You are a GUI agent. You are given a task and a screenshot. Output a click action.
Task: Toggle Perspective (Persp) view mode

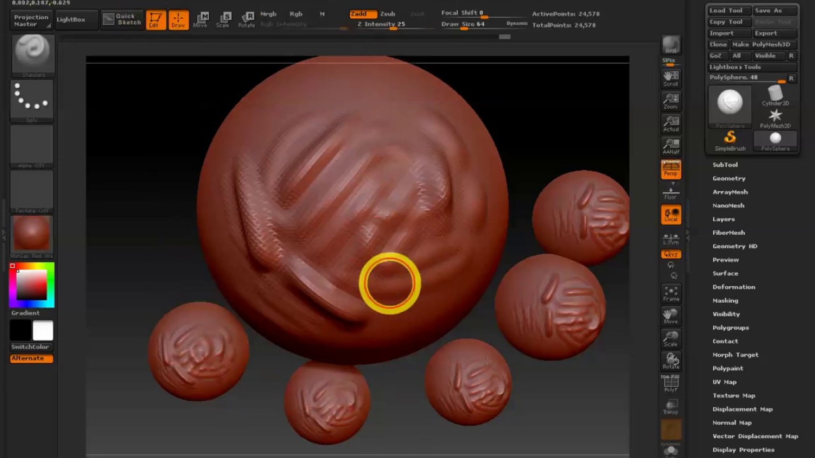(x=671, y=169)
